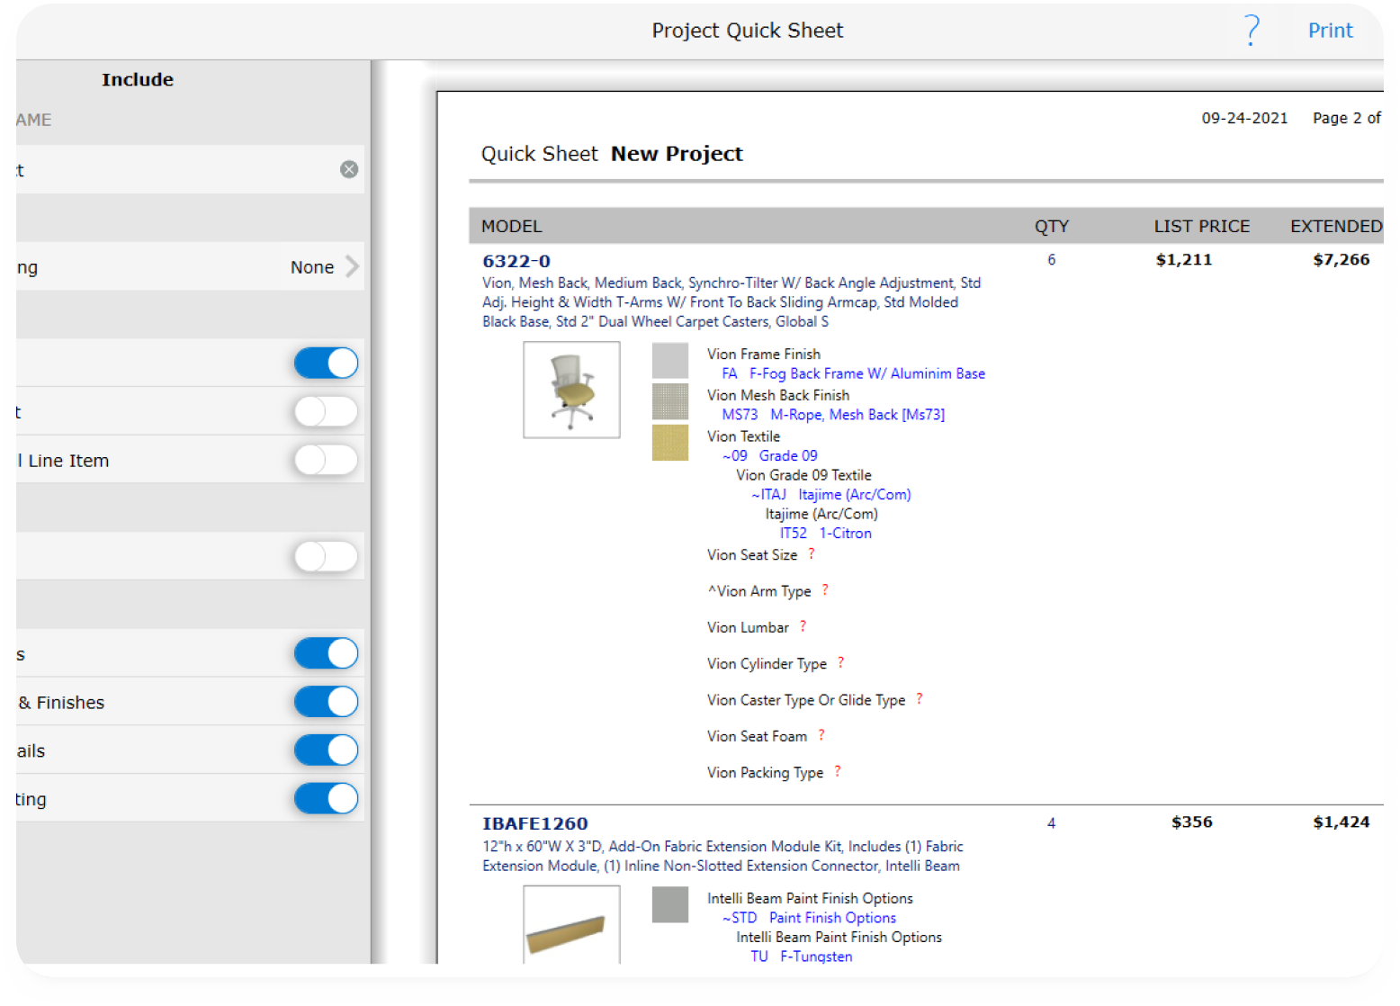Click the $1,424 extended price
Viewport: 1400px width, 1006px height.
coord(1341,822)
